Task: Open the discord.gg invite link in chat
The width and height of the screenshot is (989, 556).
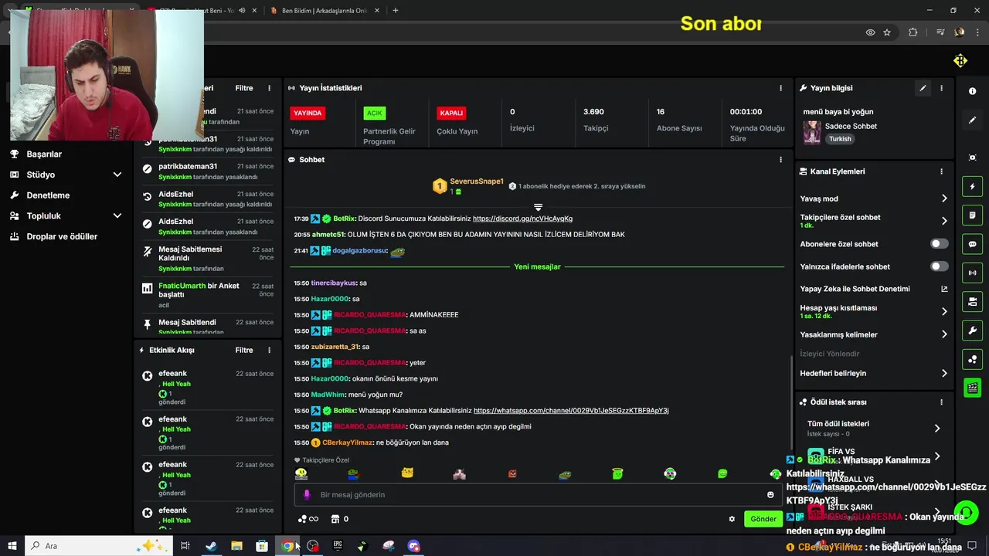Action: [522, 219]
